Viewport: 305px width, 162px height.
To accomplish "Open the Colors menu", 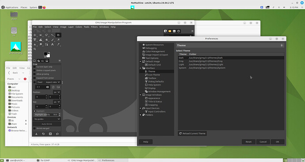I will click(x=79, y=27).
